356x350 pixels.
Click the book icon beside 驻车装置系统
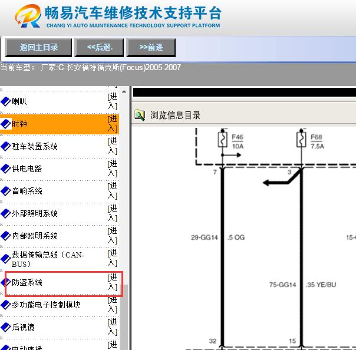pos(6,146)
